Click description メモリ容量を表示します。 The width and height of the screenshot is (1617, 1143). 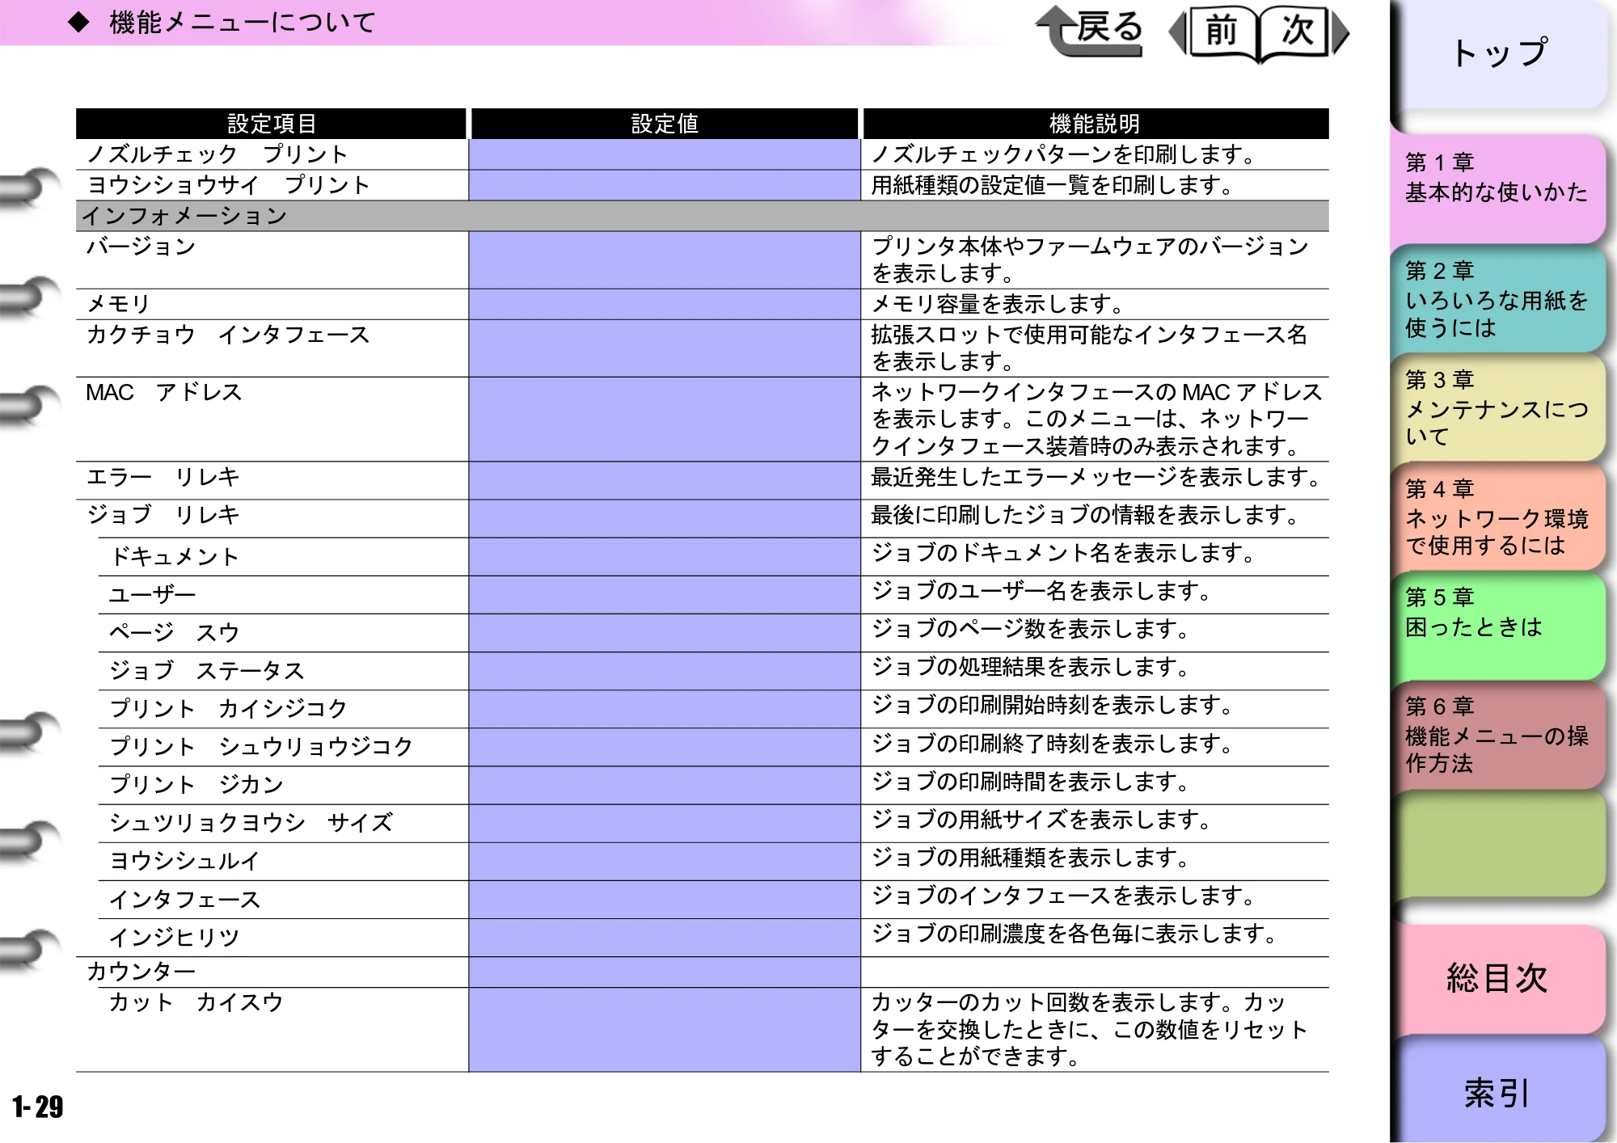point(998,304)
